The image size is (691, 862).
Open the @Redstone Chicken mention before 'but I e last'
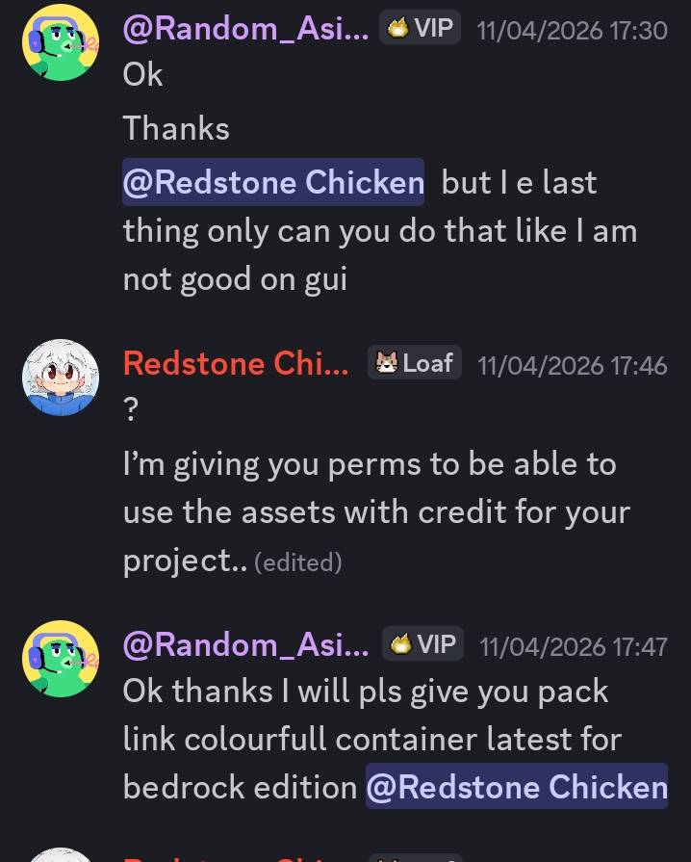[273, 182]
